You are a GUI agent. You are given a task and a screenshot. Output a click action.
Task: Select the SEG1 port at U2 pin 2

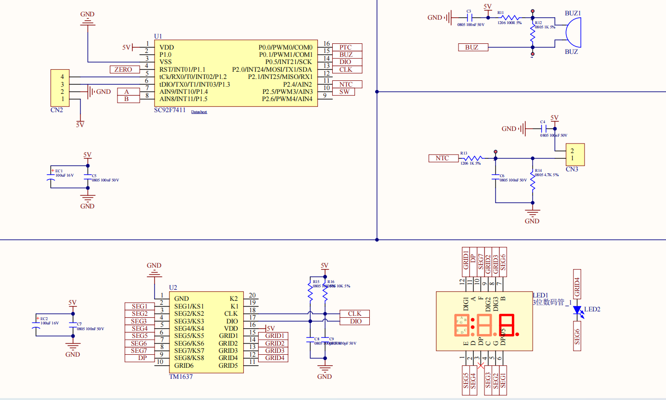tap(140, 306)
